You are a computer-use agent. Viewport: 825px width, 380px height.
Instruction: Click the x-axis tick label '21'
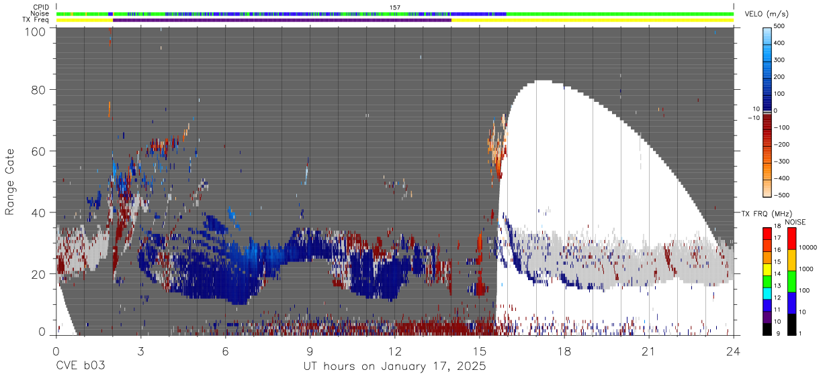(649, 351)
